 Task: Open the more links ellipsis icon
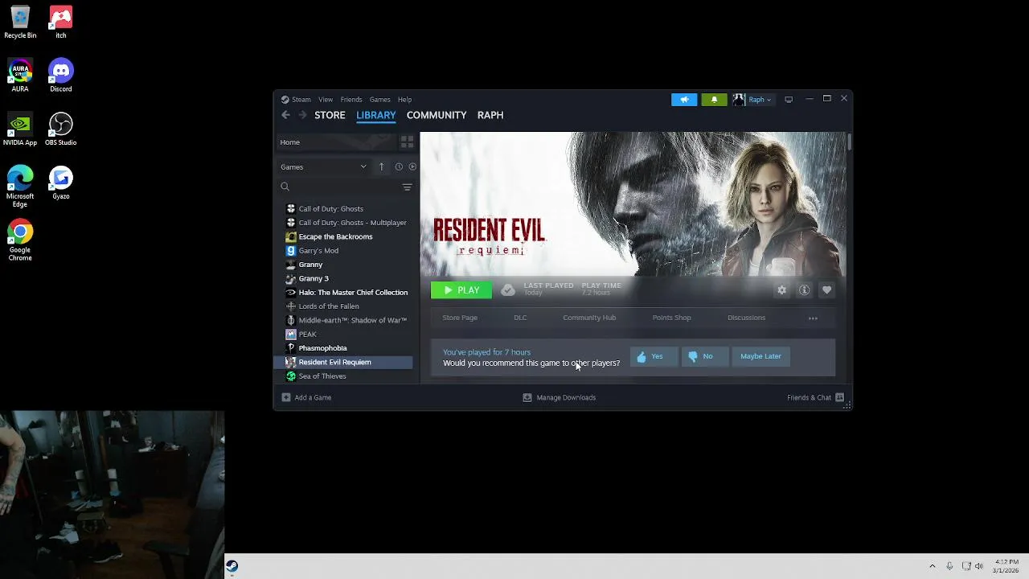coord(813,318)
